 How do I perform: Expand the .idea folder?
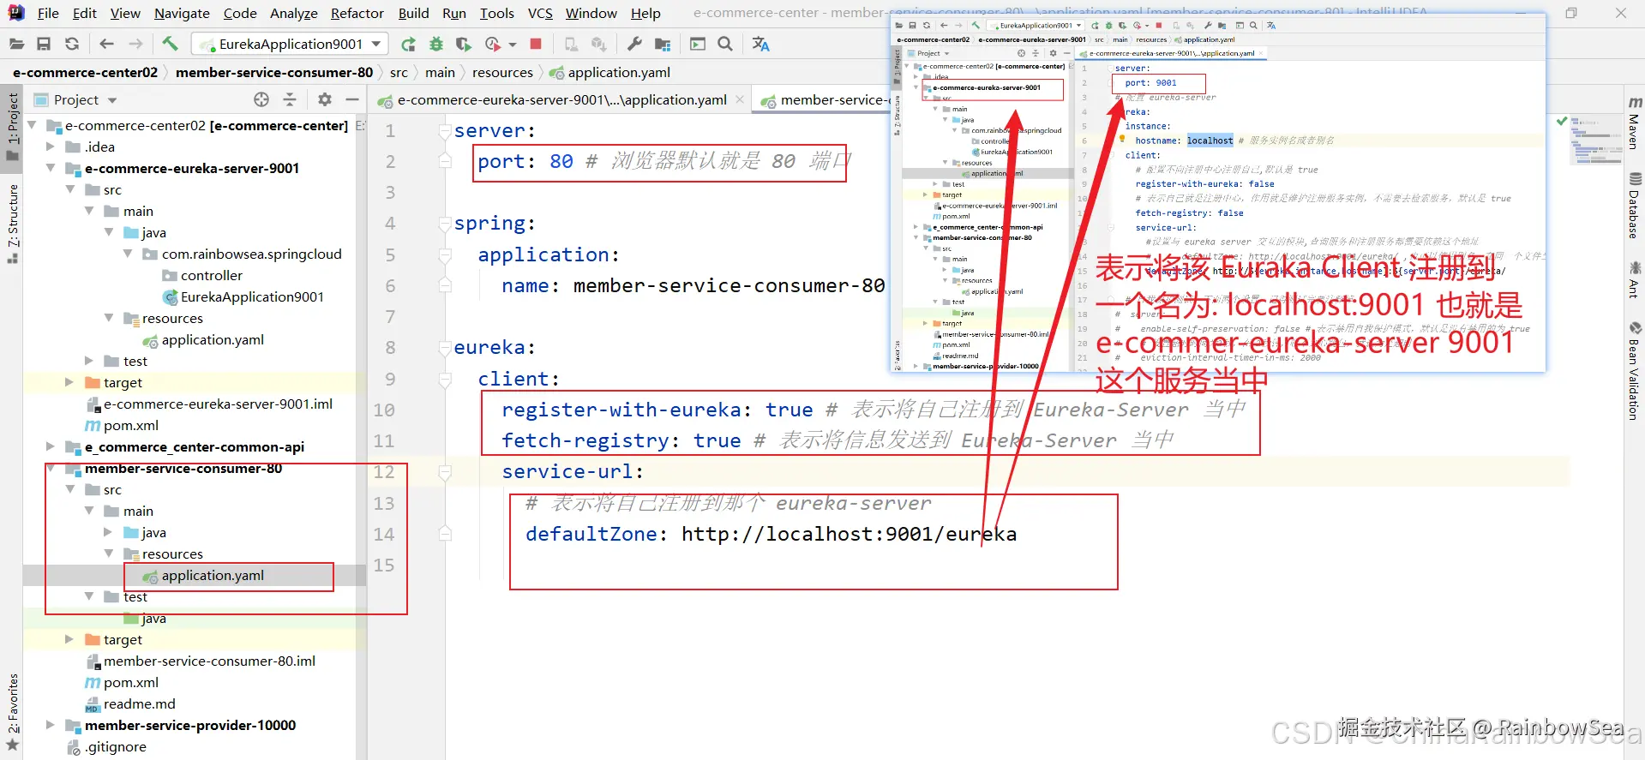51,147
